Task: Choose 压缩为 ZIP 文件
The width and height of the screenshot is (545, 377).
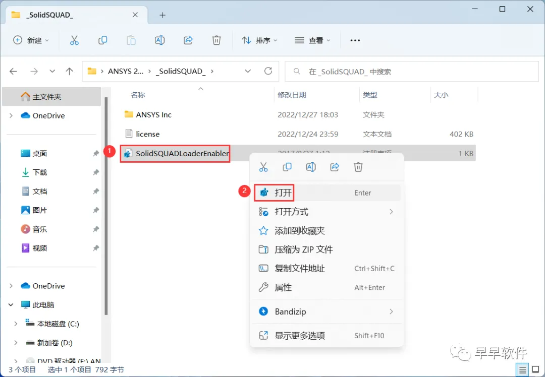Action: (x=326, y=249)
